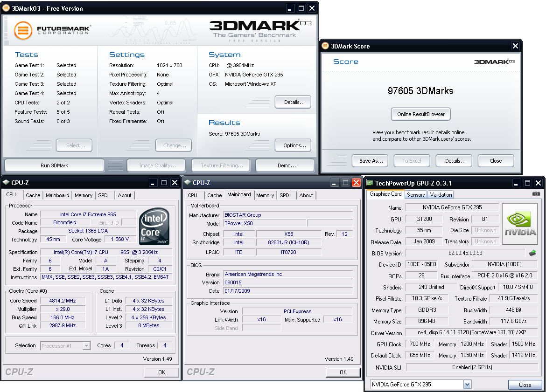Click the BIOS Version field 62.00.45.00.98

(465, 253)
